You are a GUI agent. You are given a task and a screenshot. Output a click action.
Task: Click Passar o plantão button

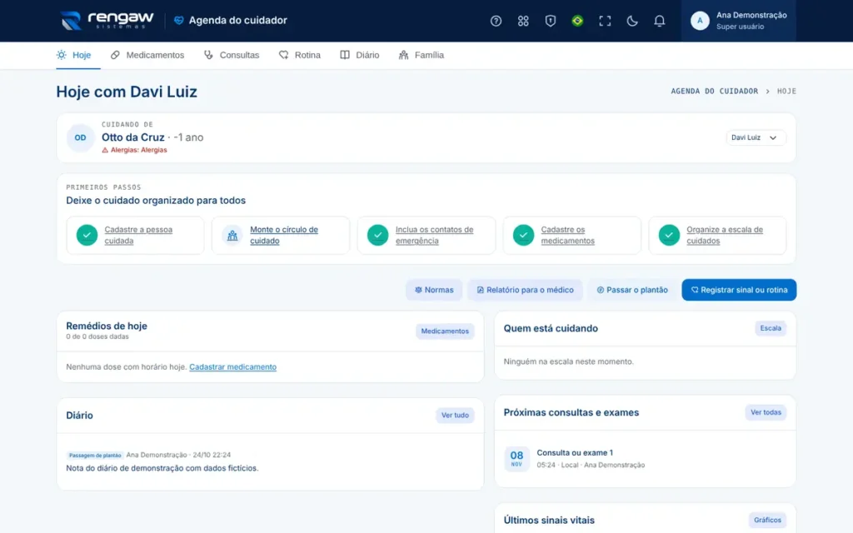(632, 290)
